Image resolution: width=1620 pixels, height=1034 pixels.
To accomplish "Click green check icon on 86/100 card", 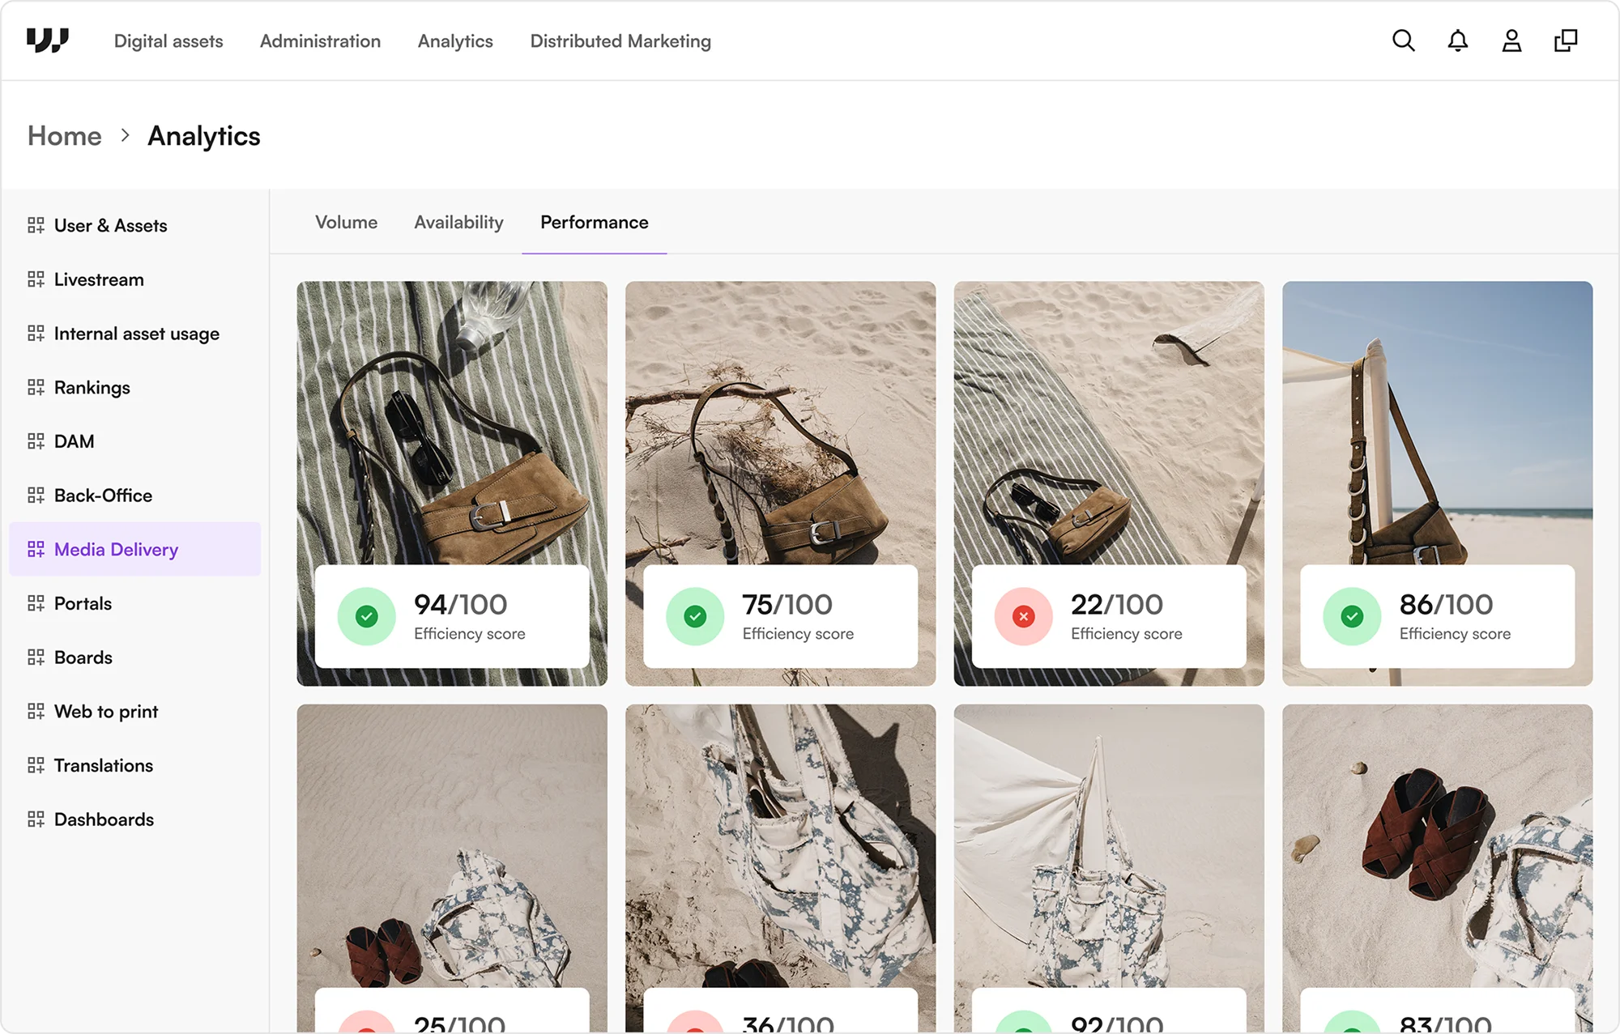I will click(x=1352, y=616).
